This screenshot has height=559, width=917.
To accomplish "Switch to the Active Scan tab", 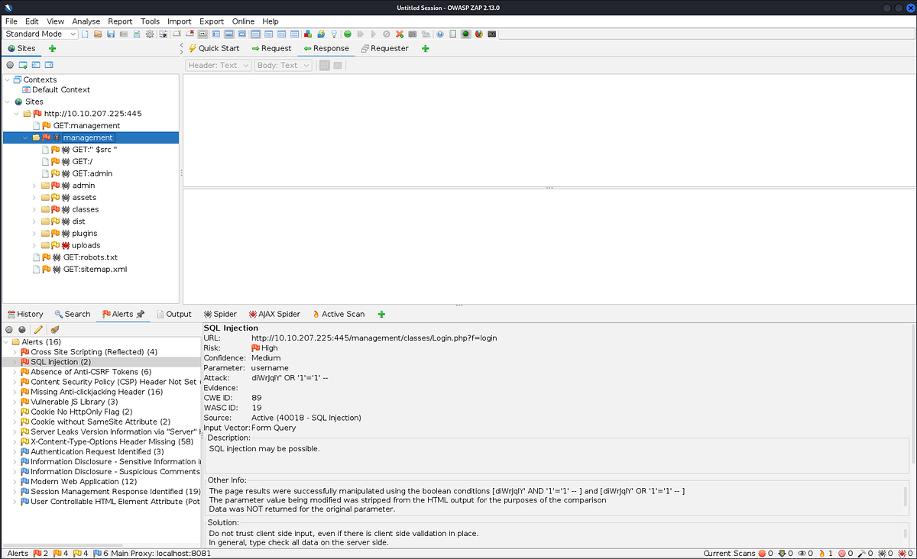I will [338, 314].
